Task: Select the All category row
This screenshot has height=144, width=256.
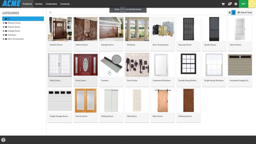Action: point(23,19)
